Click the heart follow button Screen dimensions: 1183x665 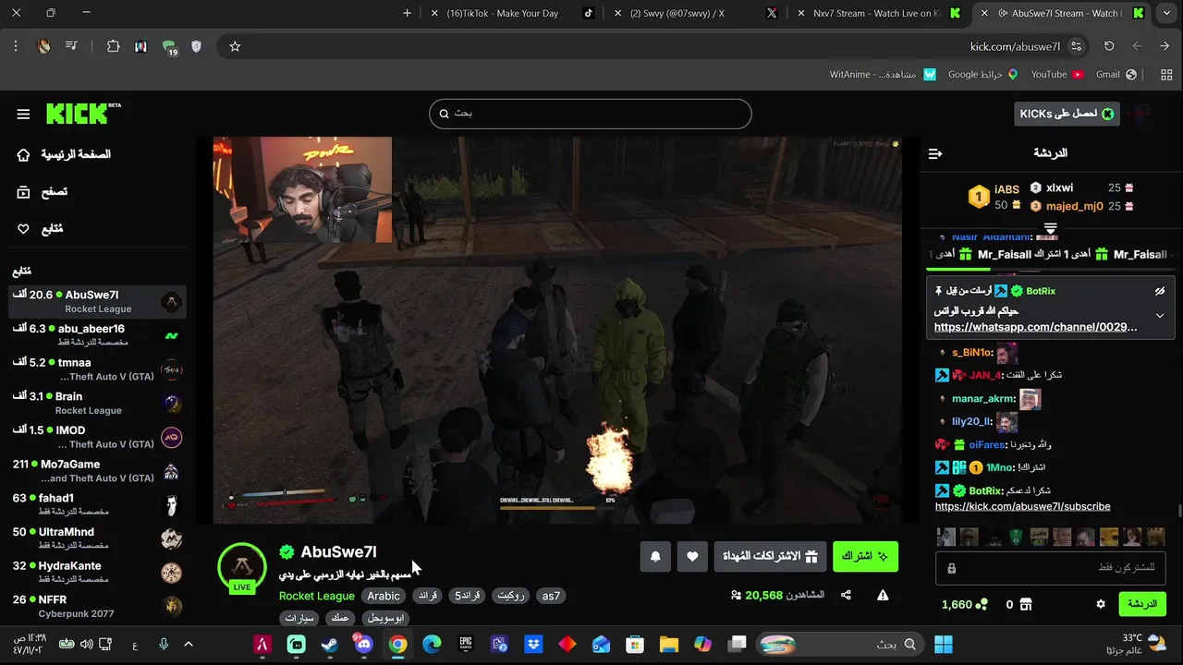pos(692,556)
